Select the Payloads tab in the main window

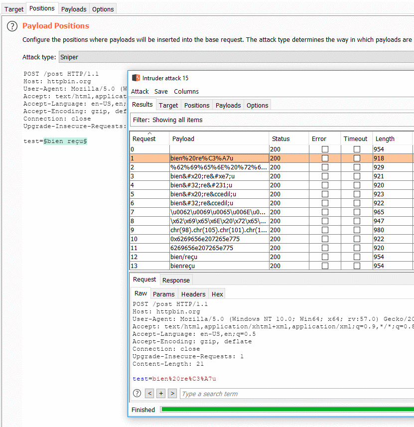[x=73, y=8]
